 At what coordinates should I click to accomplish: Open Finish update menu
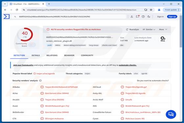[172, 10]
